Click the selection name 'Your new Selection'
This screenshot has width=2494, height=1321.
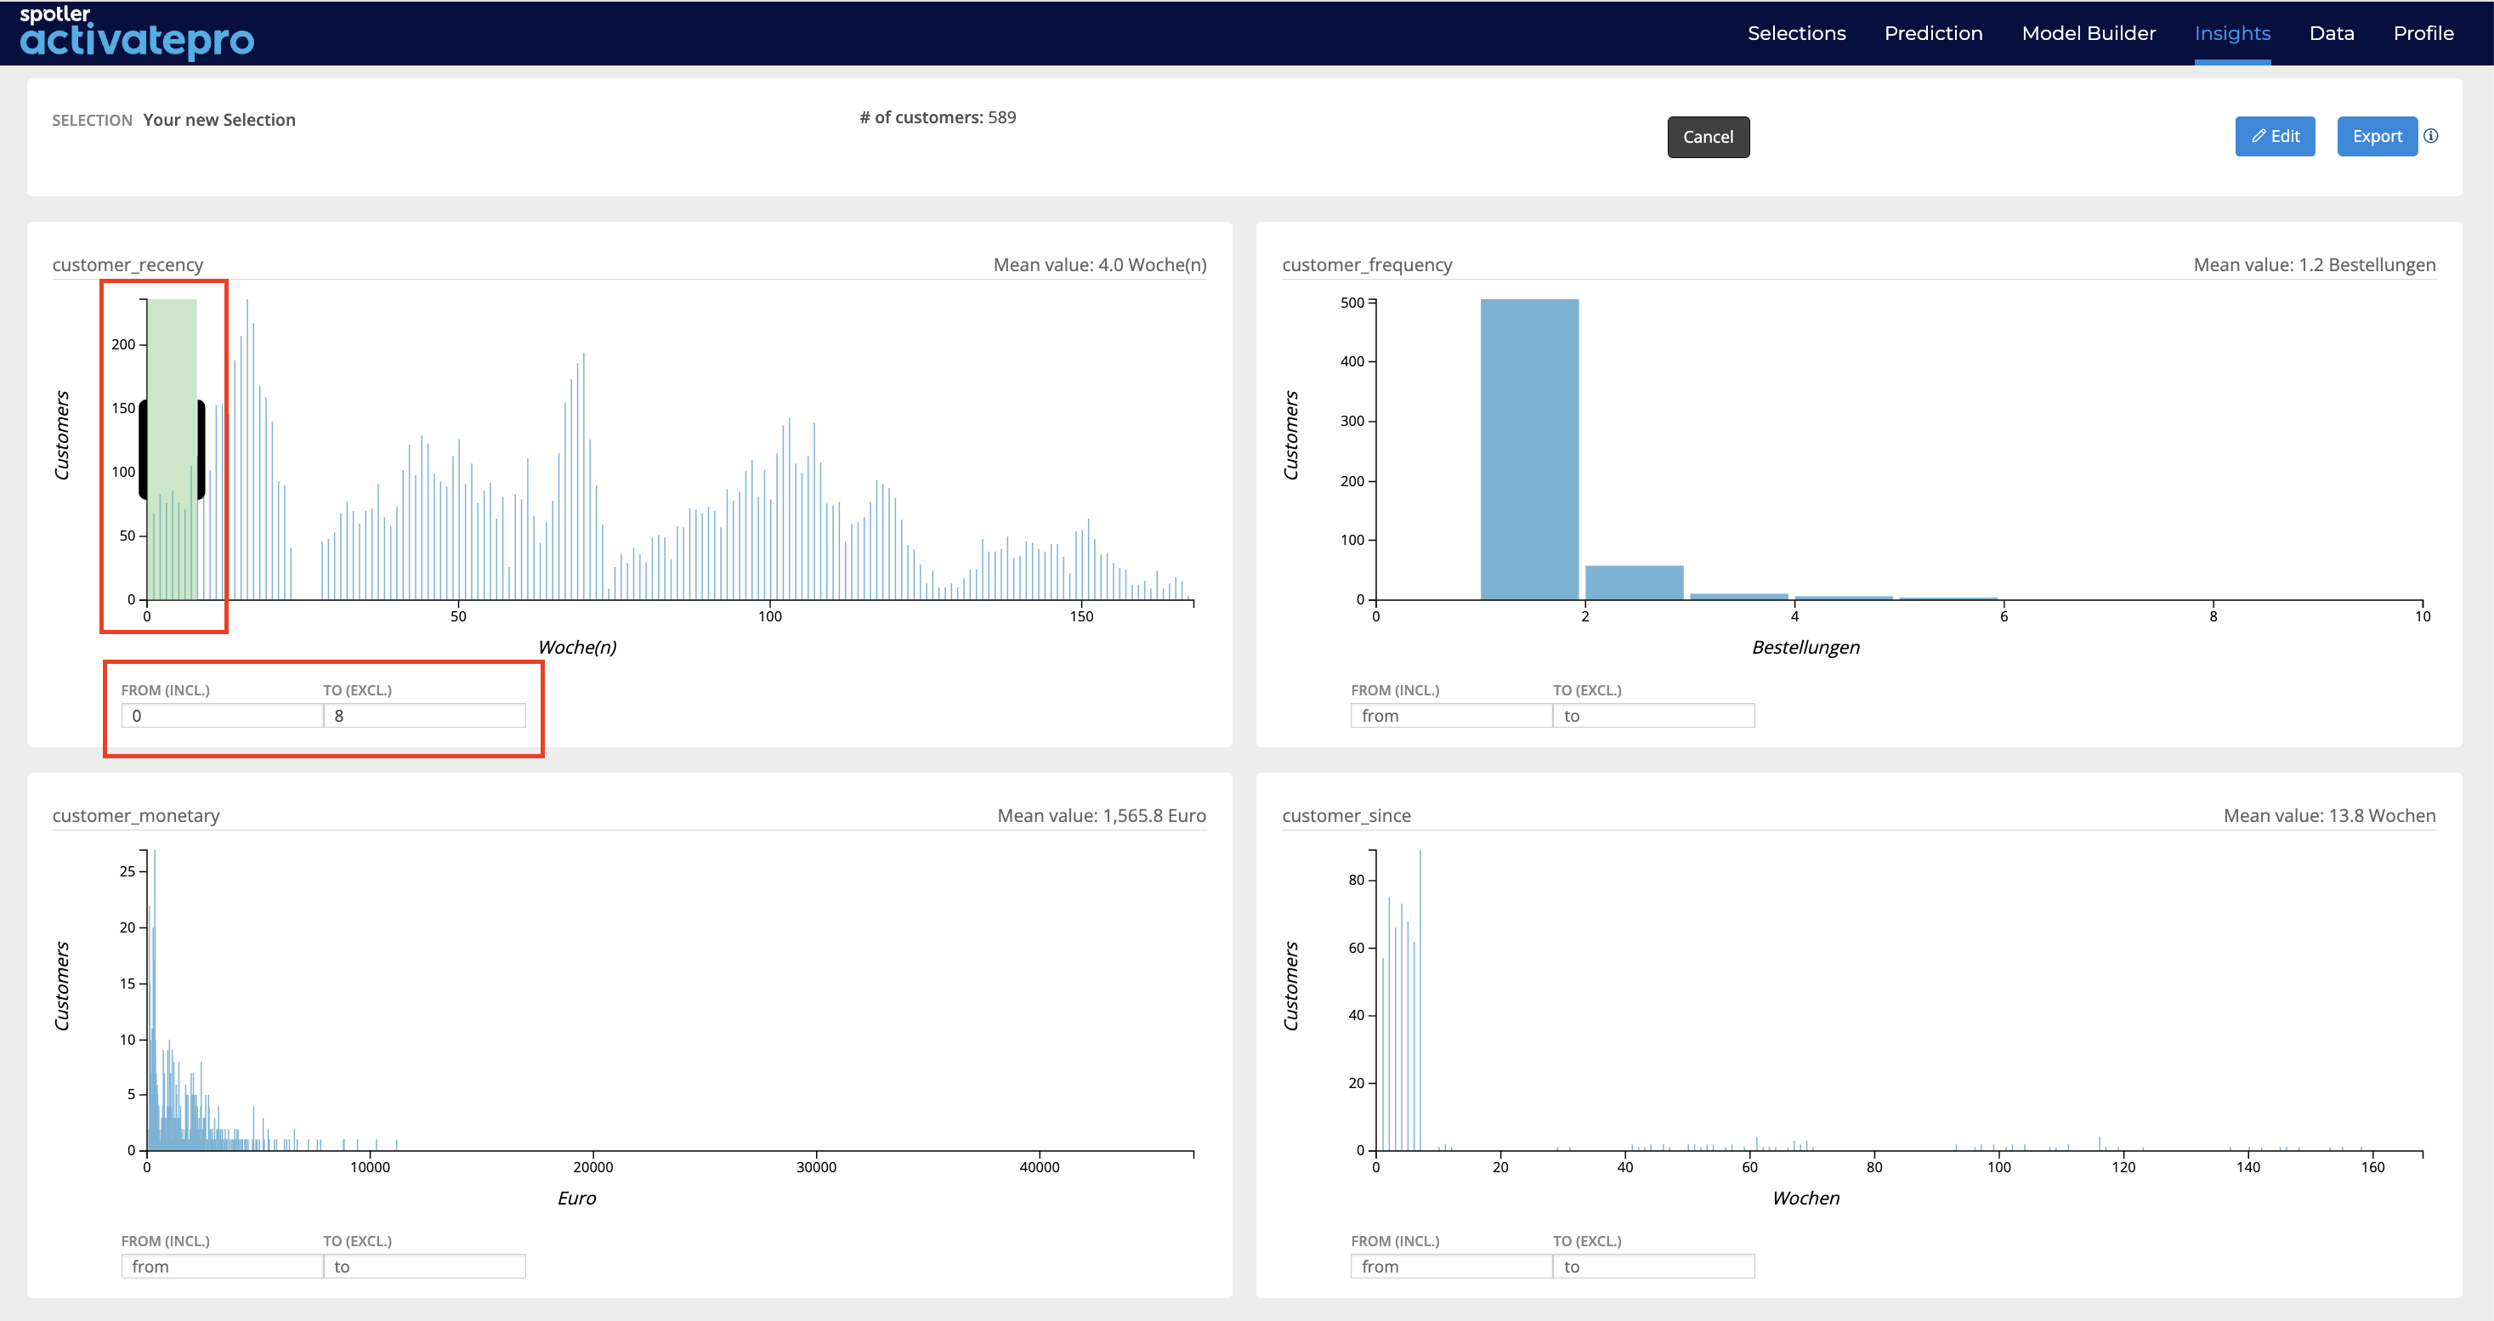pyautogui.click(x=220, y=120)
